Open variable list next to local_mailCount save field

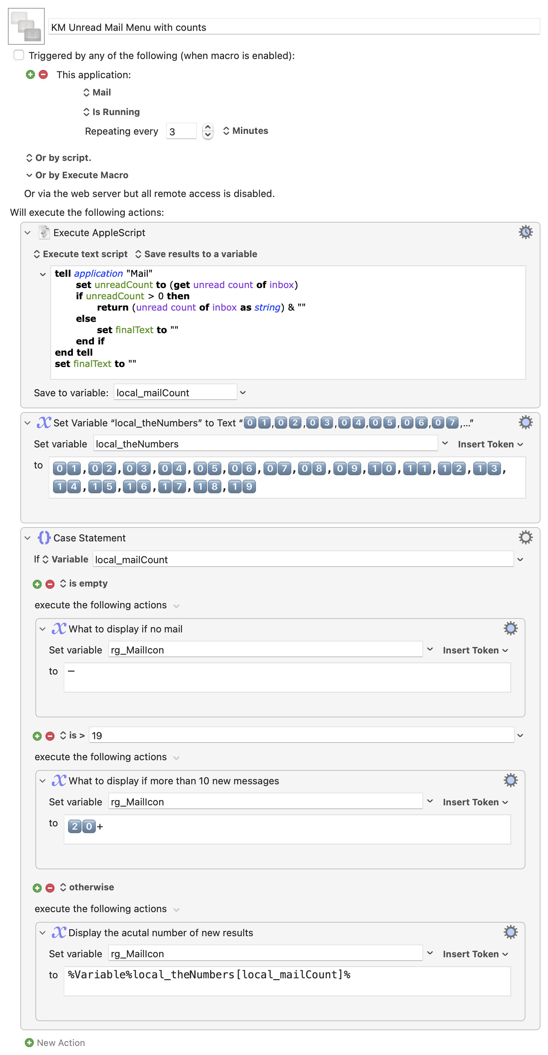(243, 393)
